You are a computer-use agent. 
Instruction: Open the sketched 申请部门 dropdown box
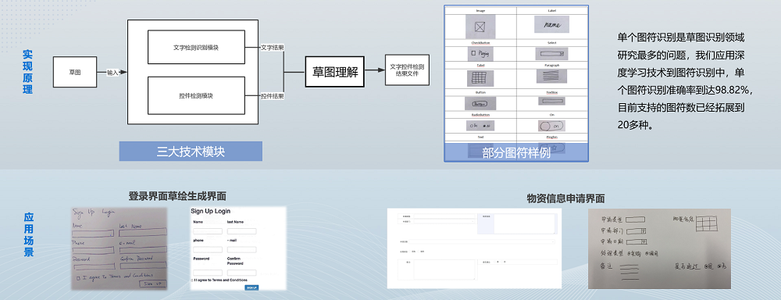pos(636,230)
